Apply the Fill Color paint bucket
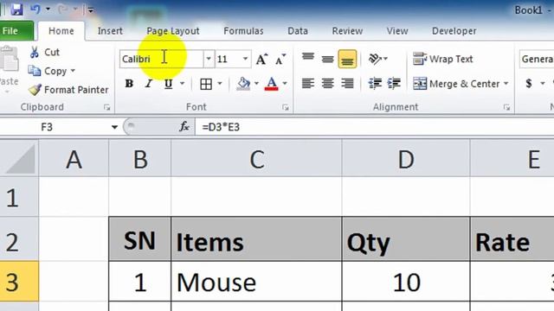The image size is (554, 311). (x=243, y=84)
